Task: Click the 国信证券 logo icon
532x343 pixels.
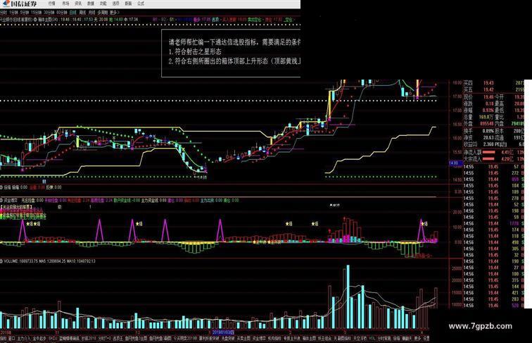Action: pyautogui.click(x=6, y=4)
